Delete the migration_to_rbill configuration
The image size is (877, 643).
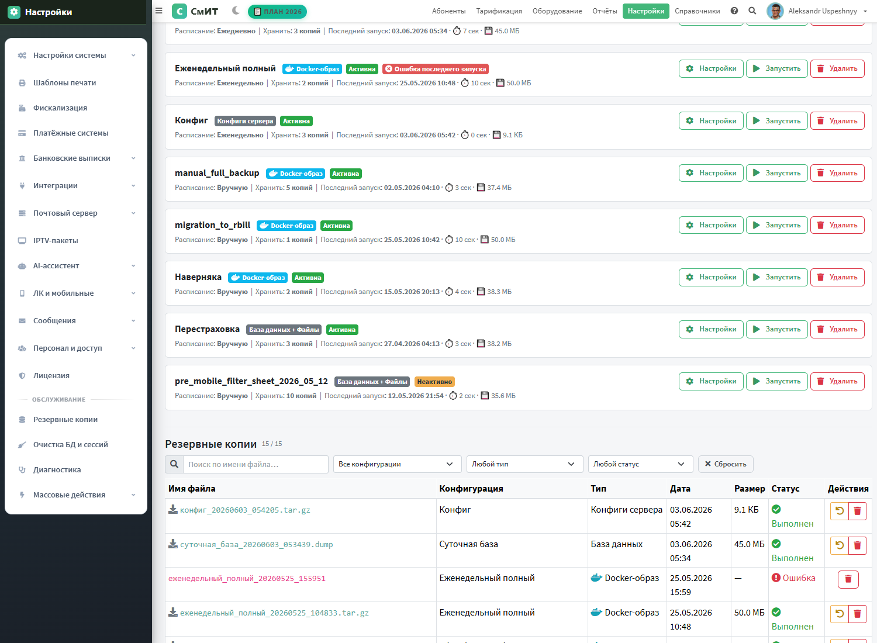(837, 225)
